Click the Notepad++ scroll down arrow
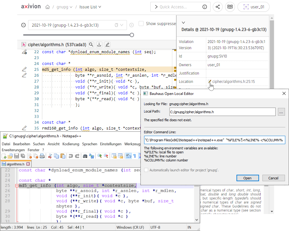 click(197, 220)
